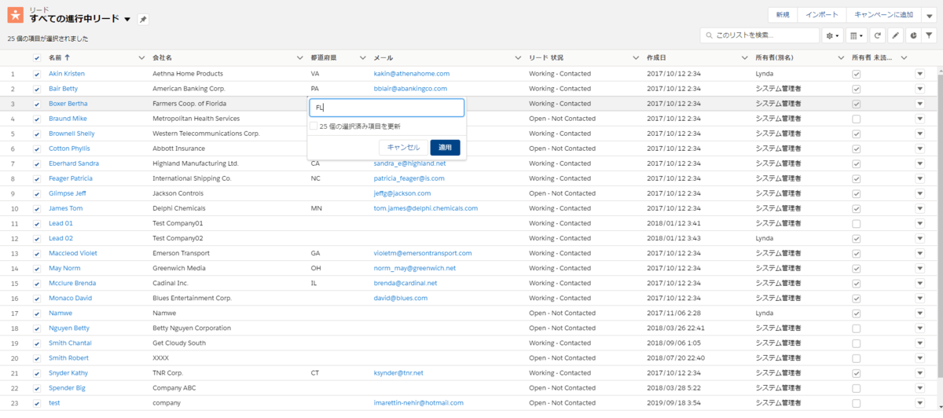Image resolution: width=943 pixels, height=418 pixels.
Task: Open row action menu for Feager Patricia
Action: point(920,178)
